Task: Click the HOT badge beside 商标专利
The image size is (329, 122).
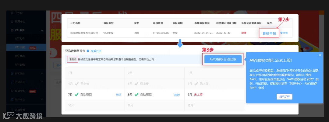Action: (x=33, y=91)
